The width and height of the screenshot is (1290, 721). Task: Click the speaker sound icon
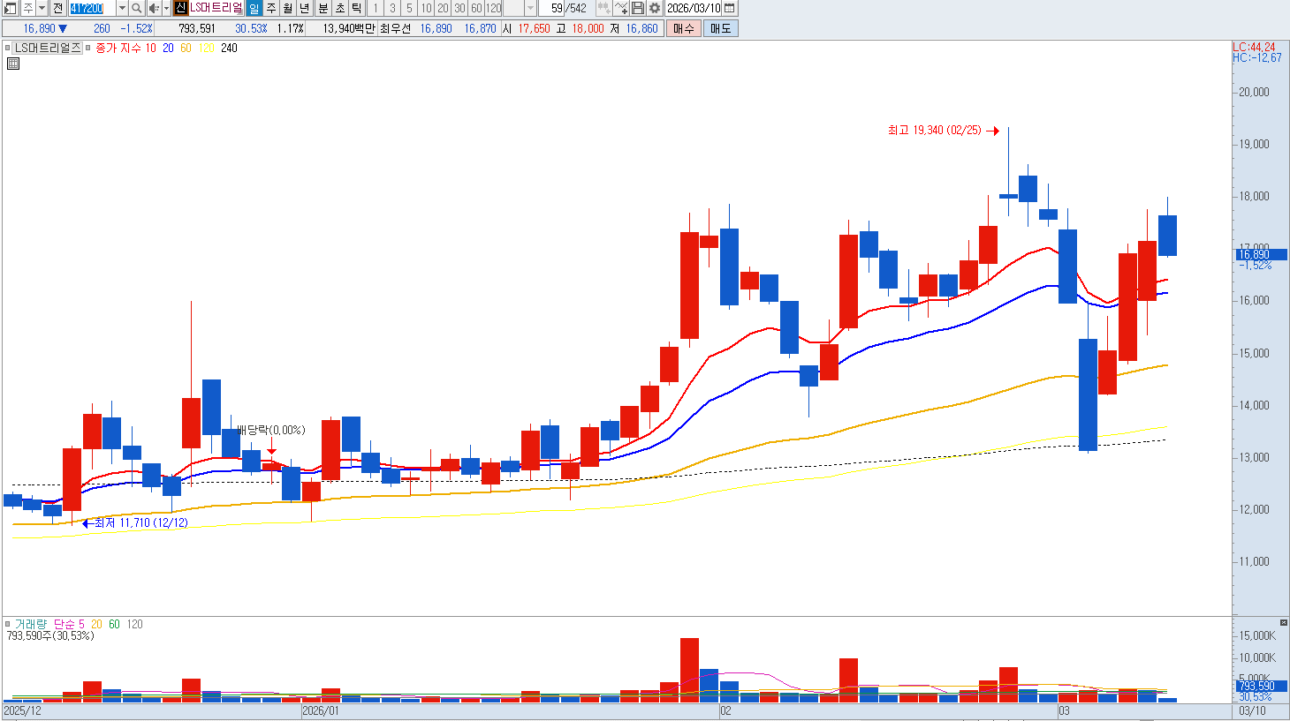(154, 8)
